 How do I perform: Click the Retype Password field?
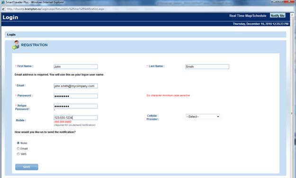pos(76,106)
